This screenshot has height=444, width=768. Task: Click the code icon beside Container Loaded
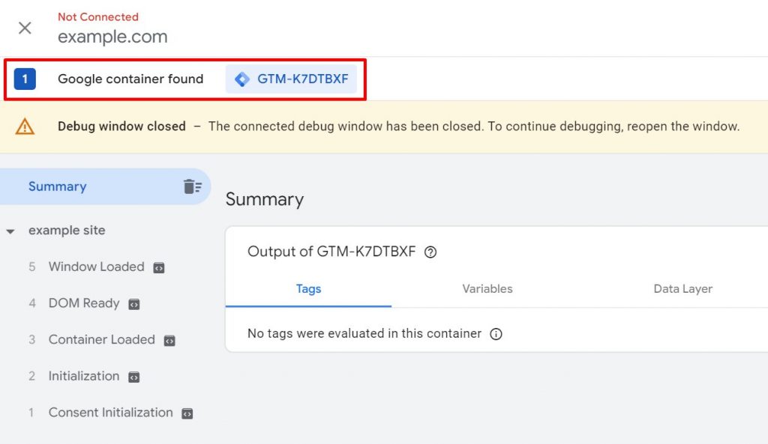pyautogui.click(x=169, y=340)
